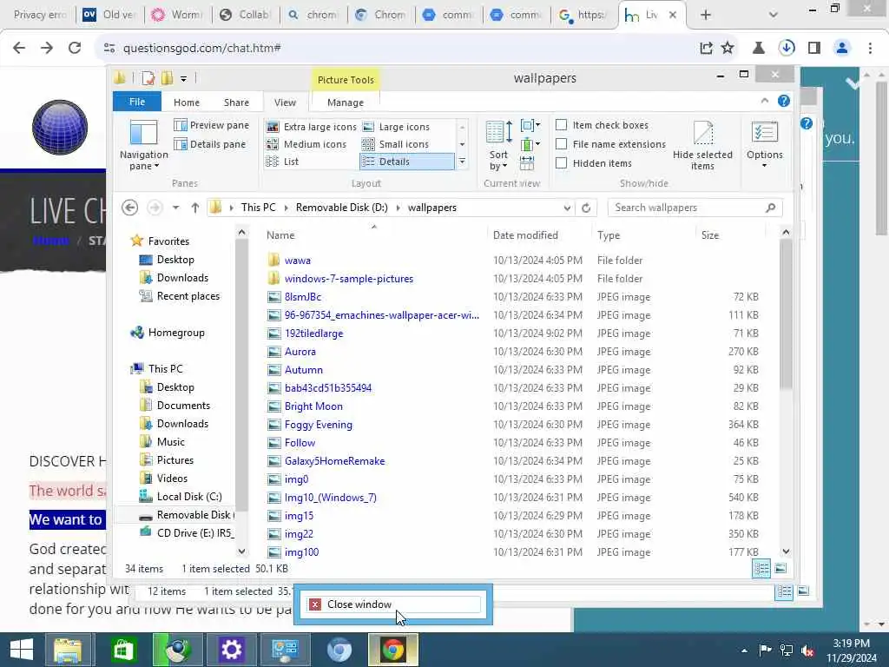Open Documents under This PC
Image resolution: width=889 pixels, height=667 pixels.
(183, 406)
